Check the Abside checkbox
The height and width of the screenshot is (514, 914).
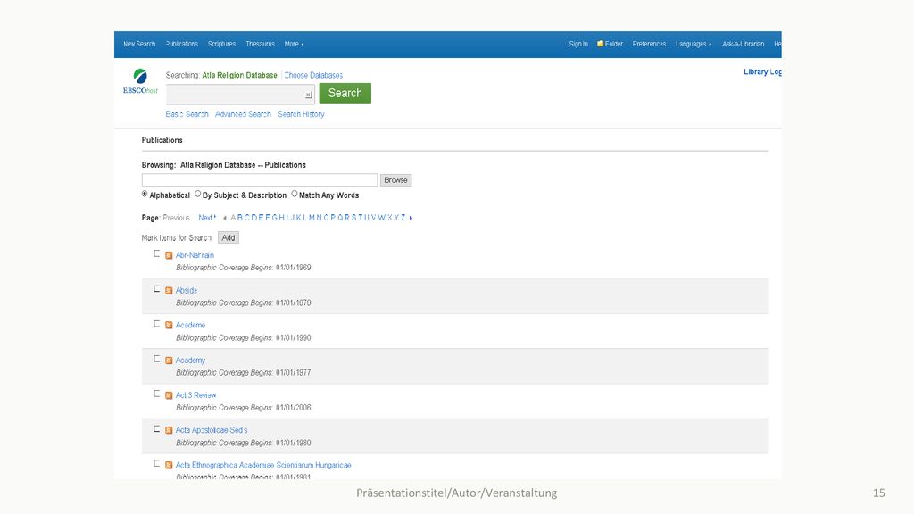coord(156,288)
